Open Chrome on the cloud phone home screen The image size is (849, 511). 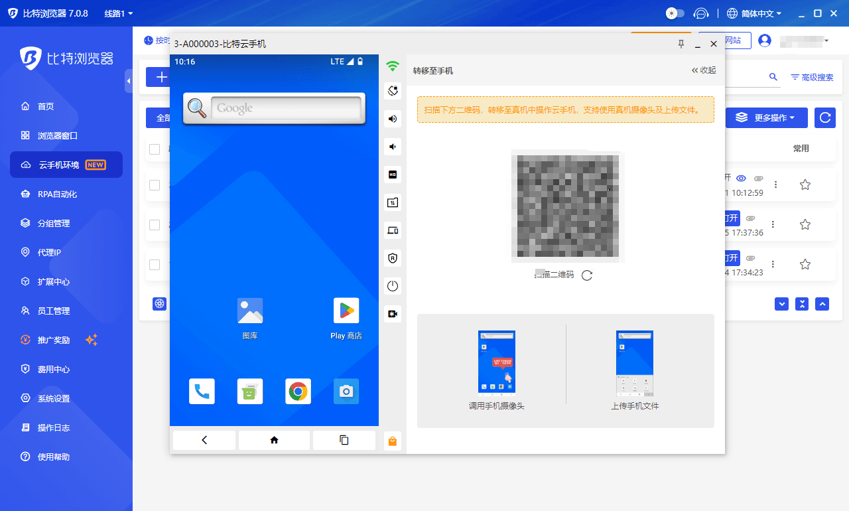298,391
